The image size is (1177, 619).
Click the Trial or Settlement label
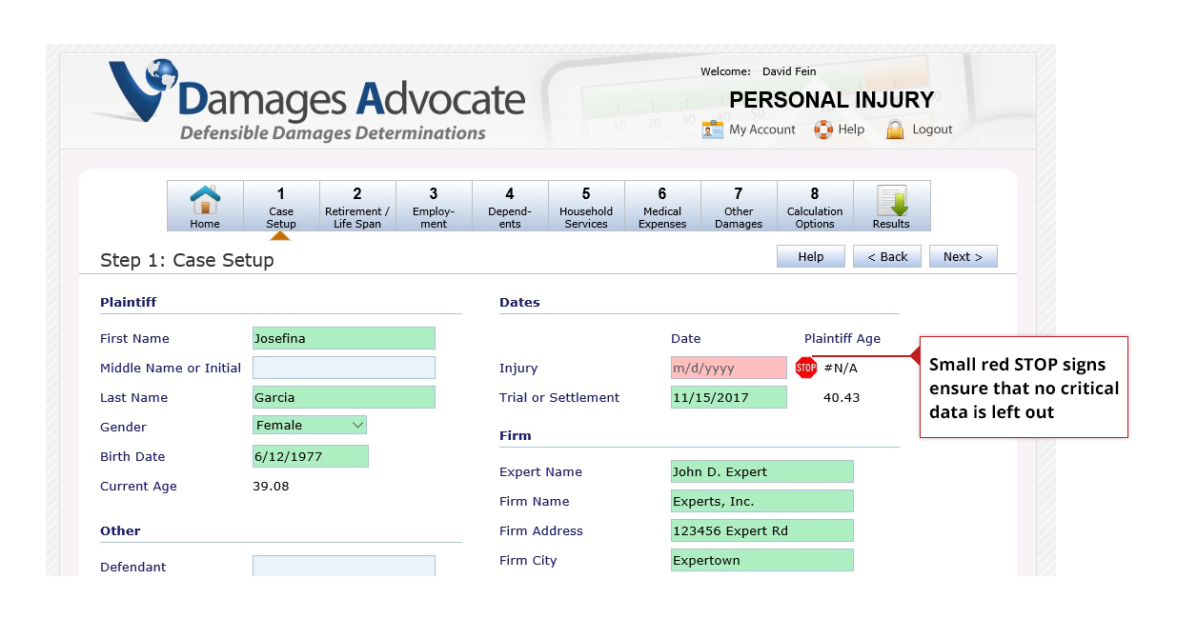(559, 397)
